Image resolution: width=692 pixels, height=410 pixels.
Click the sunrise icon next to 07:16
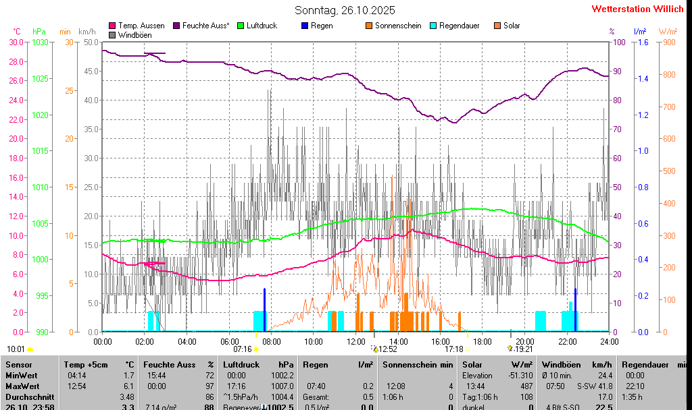tap(256, 349)
